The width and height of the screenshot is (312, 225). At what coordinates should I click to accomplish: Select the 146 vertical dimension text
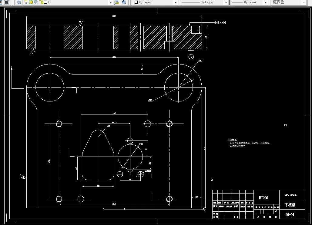point(49,161)
